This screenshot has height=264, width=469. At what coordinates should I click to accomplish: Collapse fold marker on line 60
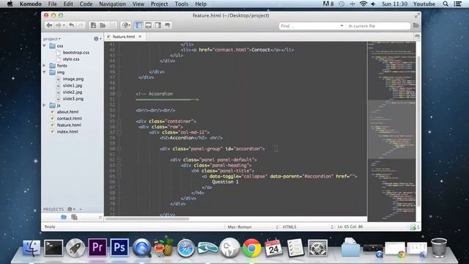pyautogui.click(x=119, y=149)
